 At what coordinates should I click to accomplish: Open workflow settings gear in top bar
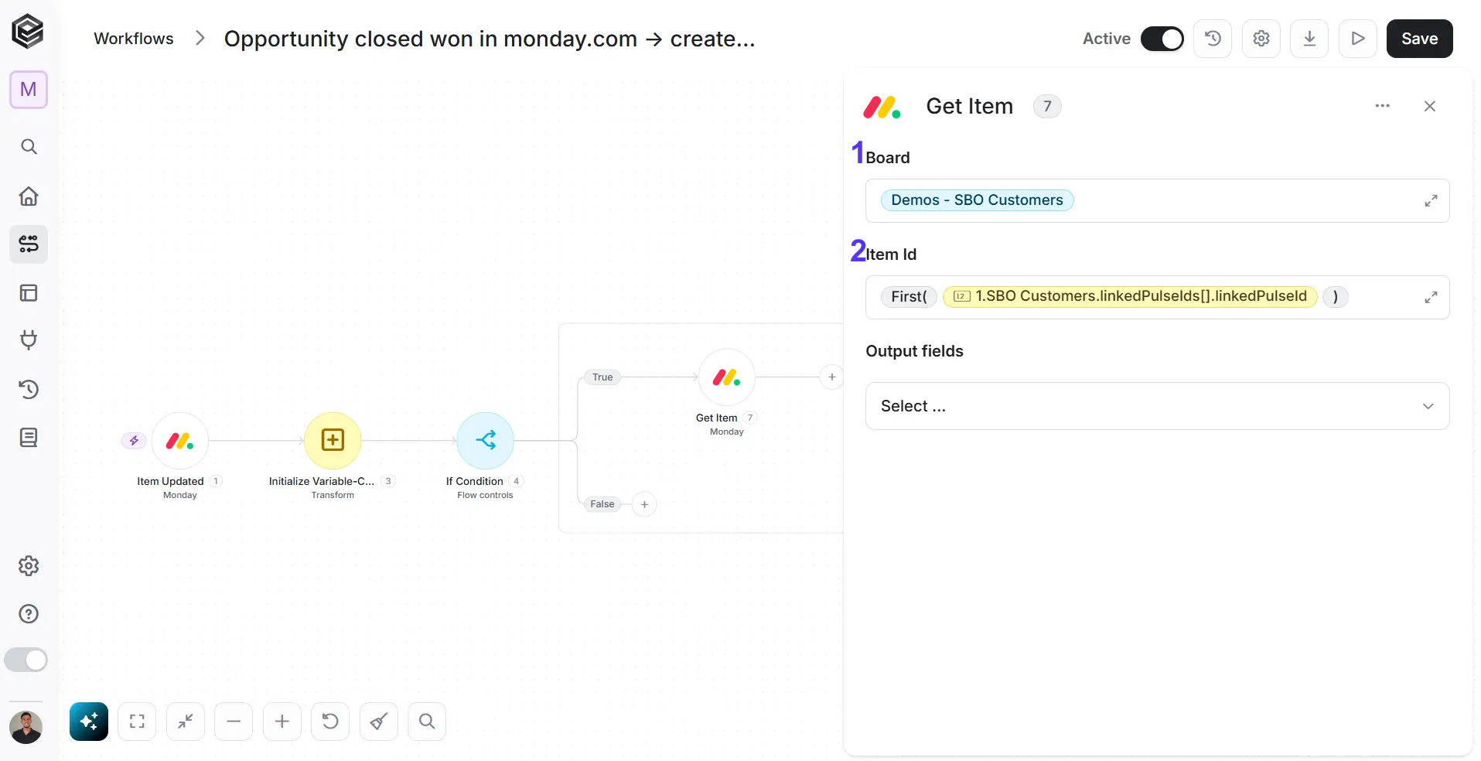tap(1261, 39)
